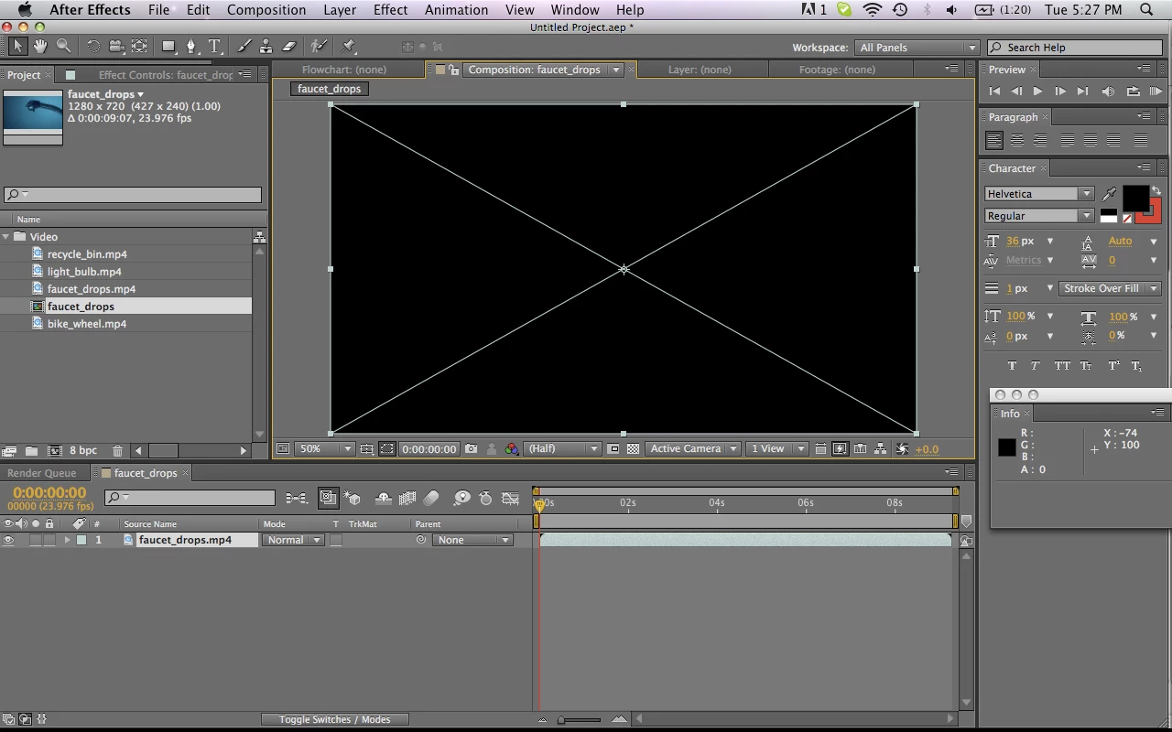The image size is (1172, 732).
Task: Select the Brush tool
Action: tap(244, 46)
